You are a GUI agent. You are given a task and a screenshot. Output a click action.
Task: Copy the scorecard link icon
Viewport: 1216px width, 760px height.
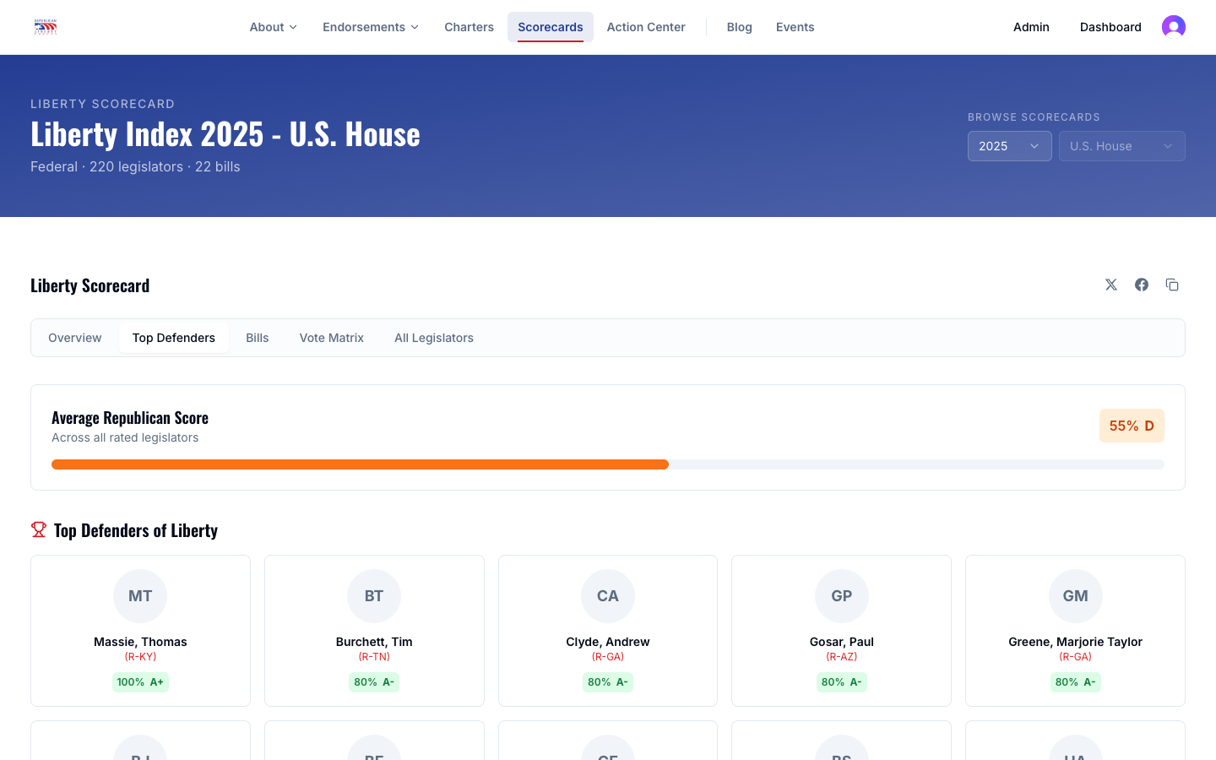[x=1172, y=285]
